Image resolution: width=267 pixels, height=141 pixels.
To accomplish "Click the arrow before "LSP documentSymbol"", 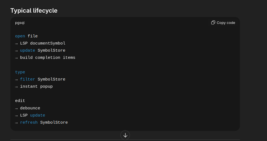I will coord(16,44).
